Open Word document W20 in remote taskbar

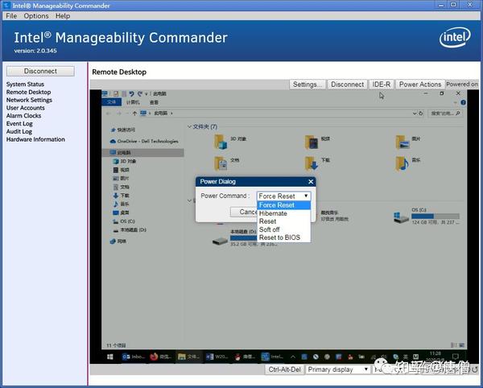pos(217,357)
